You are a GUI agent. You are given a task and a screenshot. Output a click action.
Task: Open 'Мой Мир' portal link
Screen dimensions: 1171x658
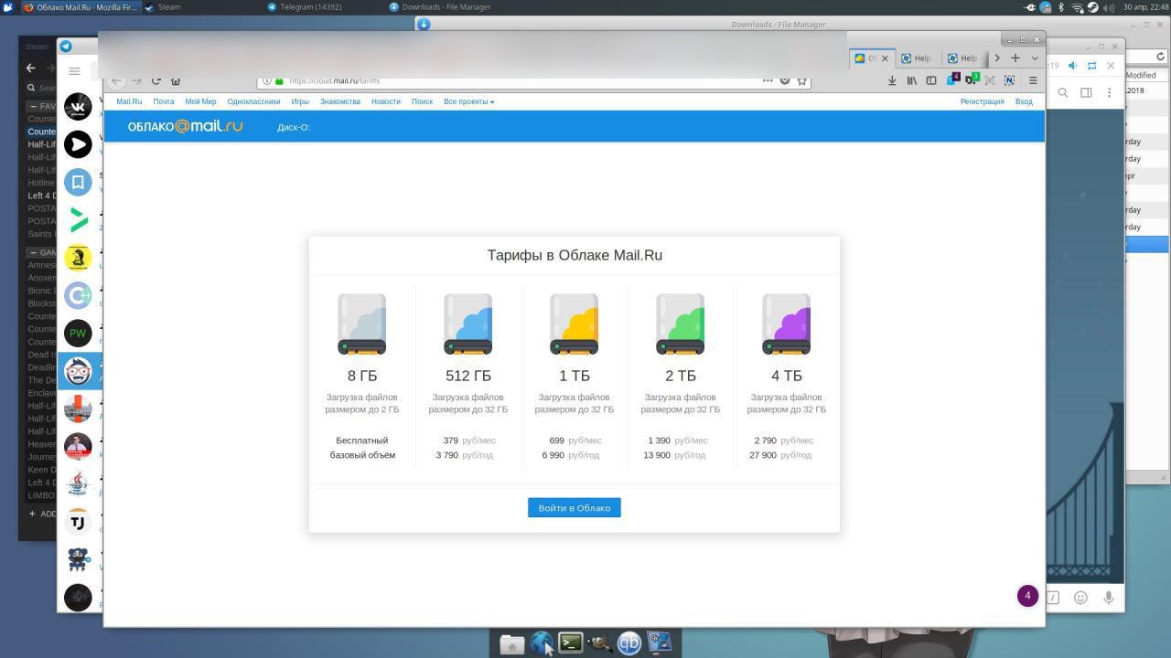[x=200, y=101]
